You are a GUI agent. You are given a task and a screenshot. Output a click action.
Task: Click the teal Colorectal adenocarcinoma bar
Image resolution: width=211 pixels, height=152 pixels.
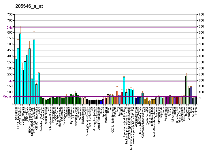point(142,98)
